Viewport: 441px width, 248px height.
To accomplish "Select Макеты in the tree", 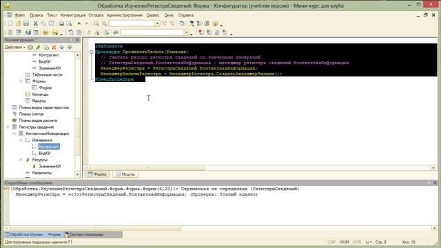I will (x=39, y=101).
